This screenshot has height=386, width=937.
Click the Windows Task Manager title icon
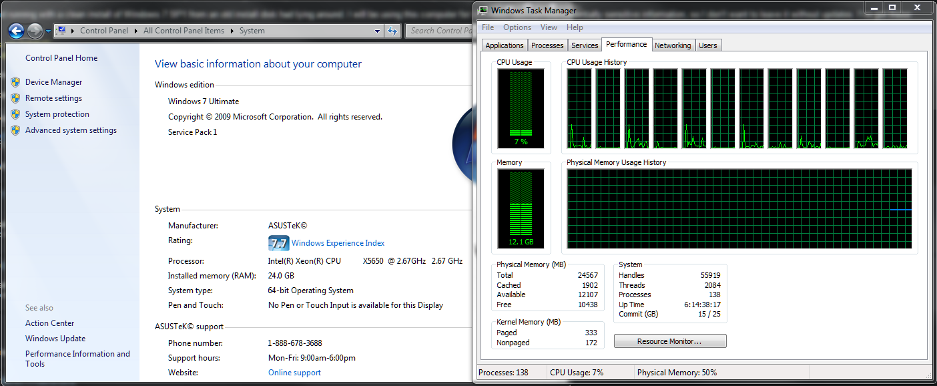pyautogui.click(x=483, y=10)
